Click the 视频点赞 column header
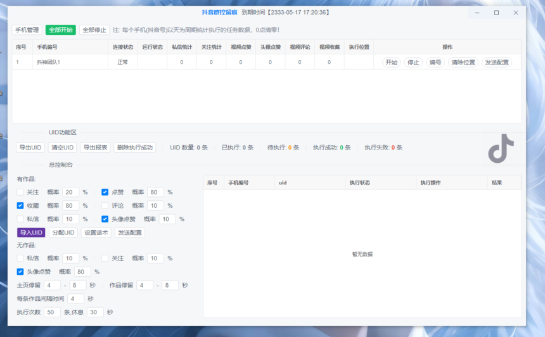This screenshot has width=545, height=337. (x=241, y=47)
